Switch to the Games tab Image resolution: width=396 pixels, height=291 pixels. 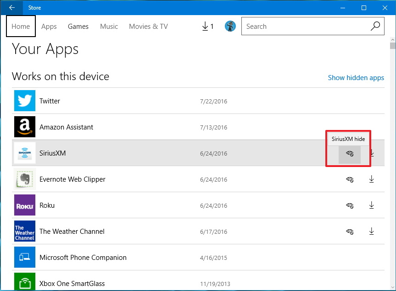pyautogui.click(x=78, y=26)
